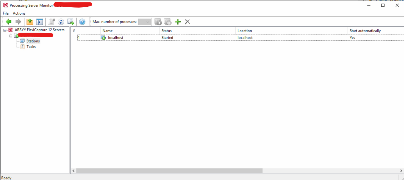Click the Yes value under Start automatically
404x180 pixels.
click(x=352, y=38)
